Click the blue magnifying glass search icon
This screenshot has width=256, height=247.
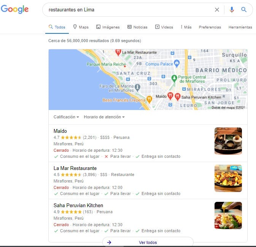pos(244,10)
